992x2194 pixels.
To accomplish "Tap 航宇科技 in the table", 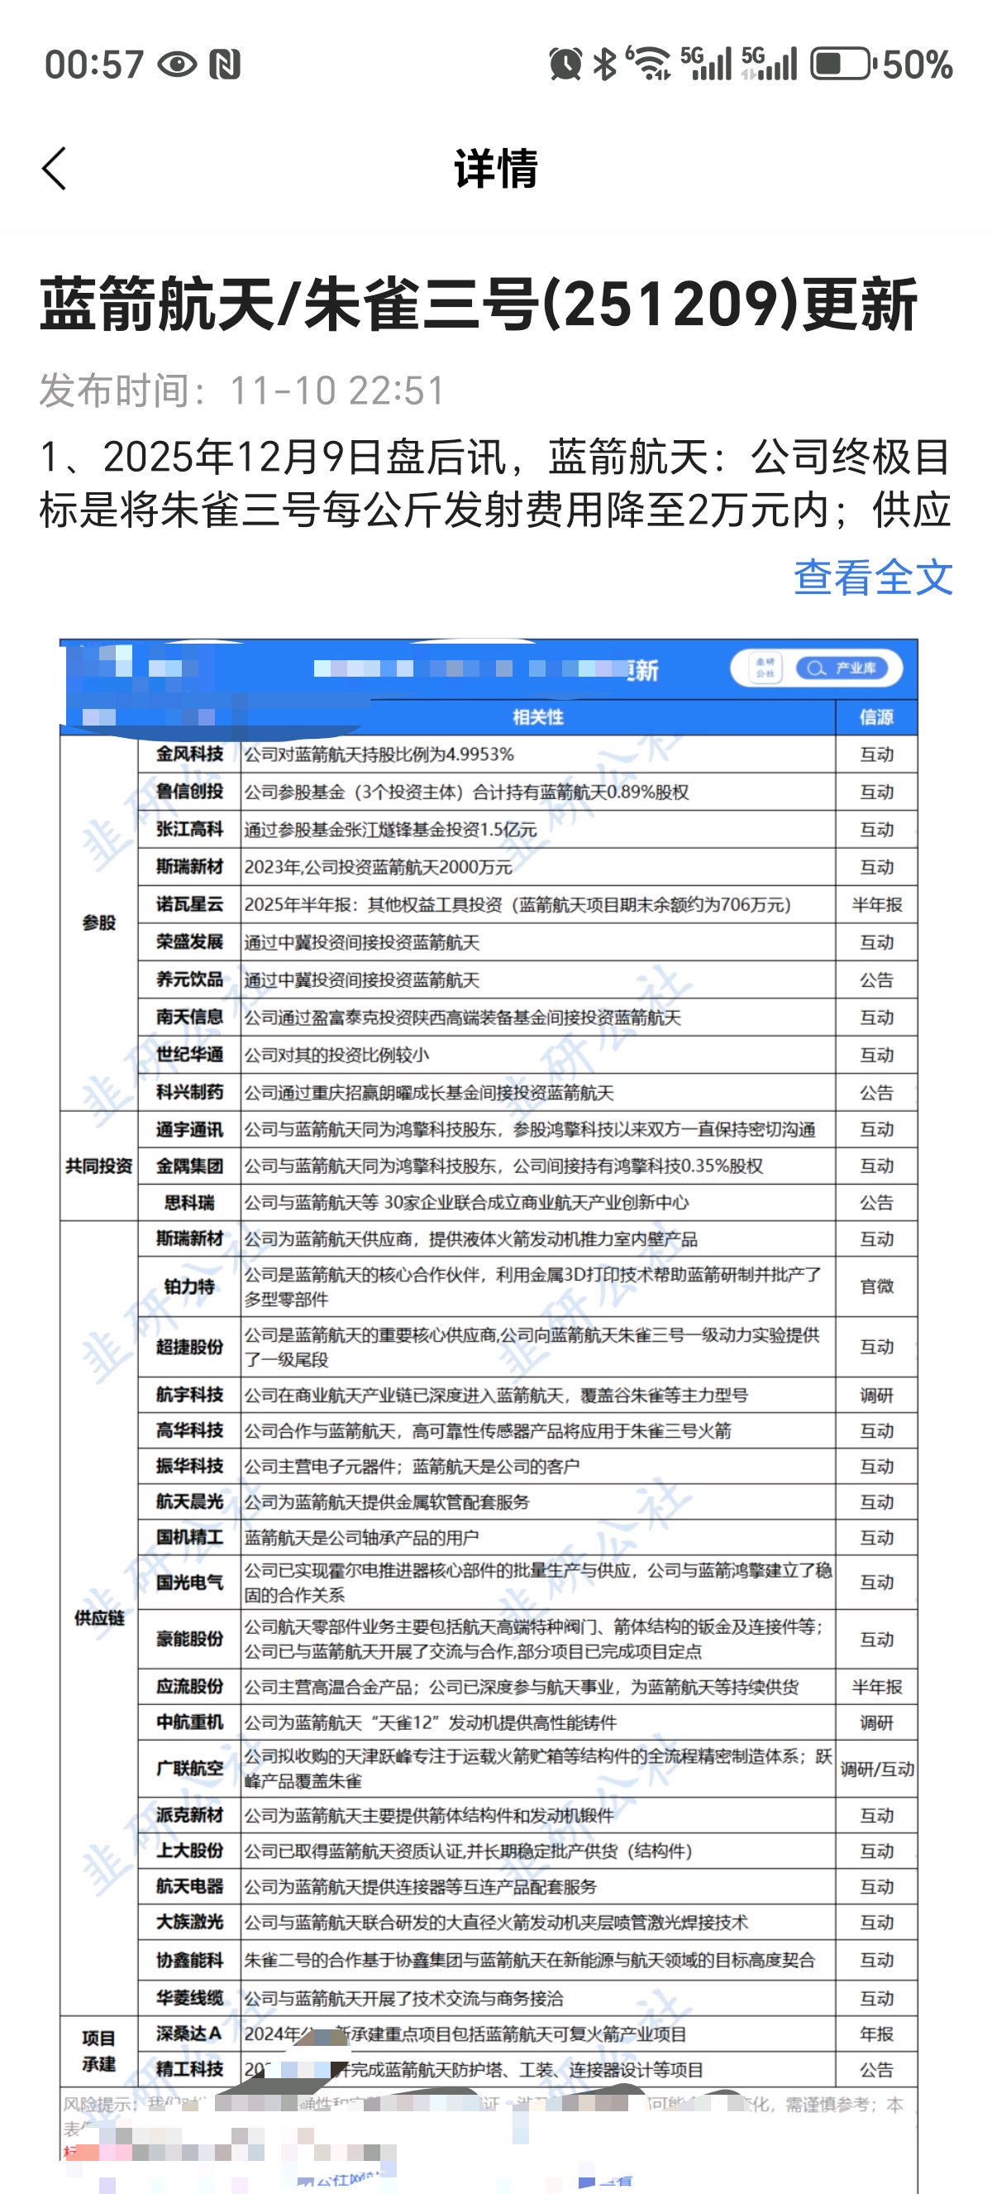I will 190,1394.
